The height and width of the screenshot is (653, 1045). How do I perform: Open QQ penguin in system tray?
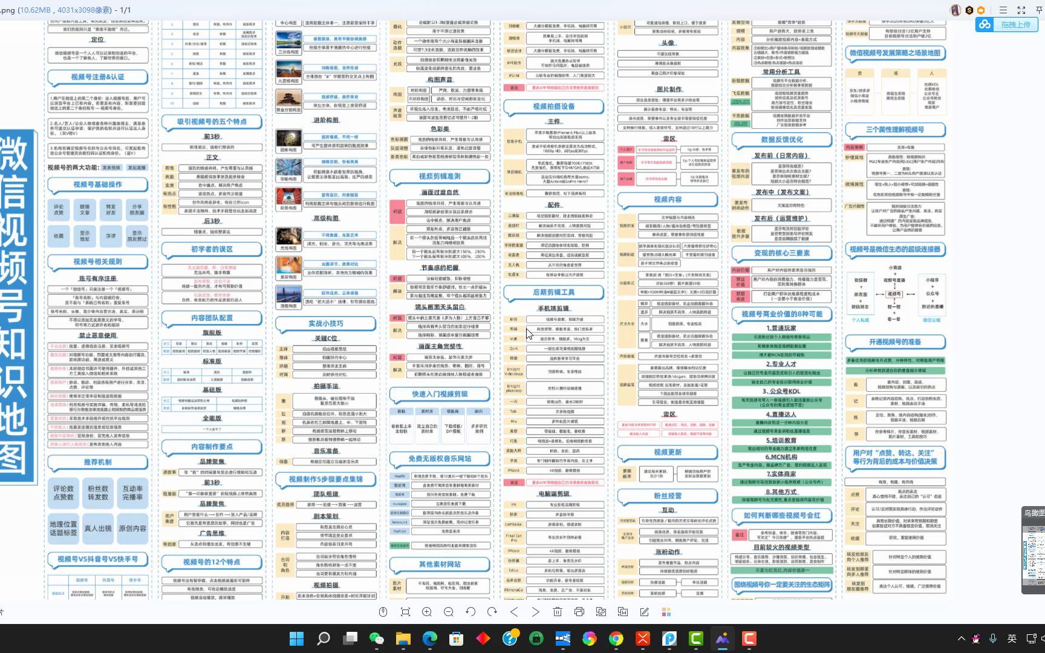tap(976, 638)
